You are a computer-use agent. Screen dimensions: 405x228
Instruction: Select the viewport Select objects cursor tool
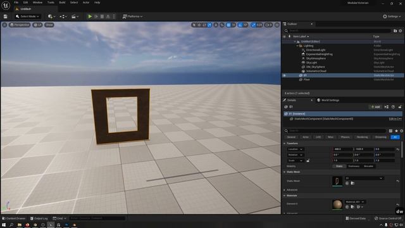[x=194, y=25]
